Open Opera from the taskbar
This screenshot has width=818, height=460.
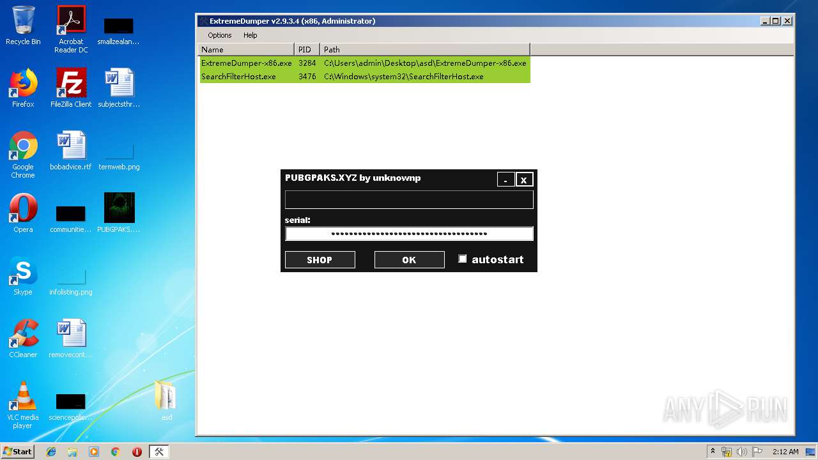point(137,452)
